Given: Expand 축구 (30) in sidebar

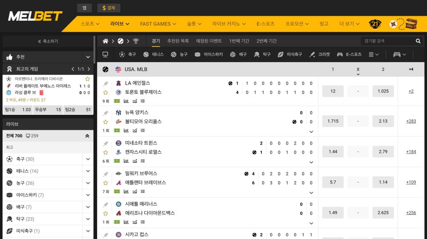Looking at the screenshot, I should (x=88, y=159).
